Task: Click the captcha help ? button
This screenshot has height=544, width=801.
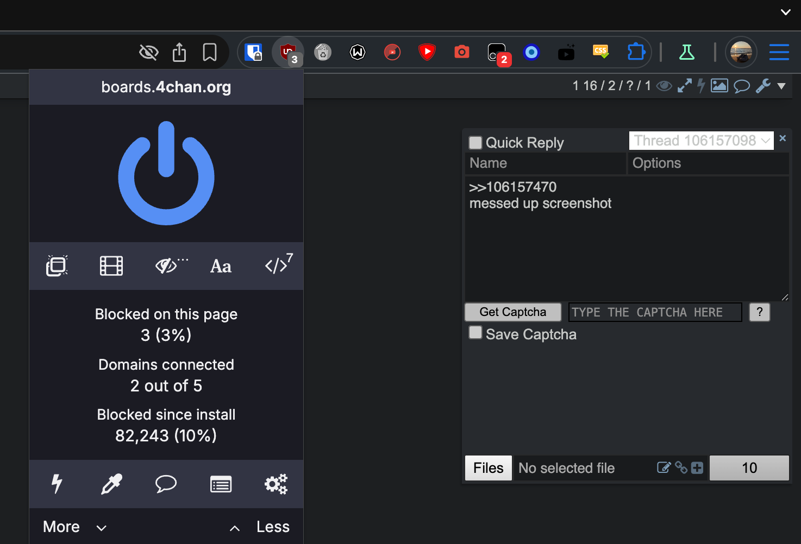Action: pos(760,312)
